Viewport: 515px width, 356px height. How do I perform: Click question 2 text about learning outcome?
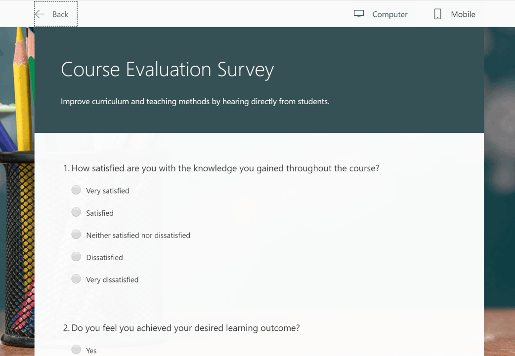pyautogui.click(x=185, y=328)
